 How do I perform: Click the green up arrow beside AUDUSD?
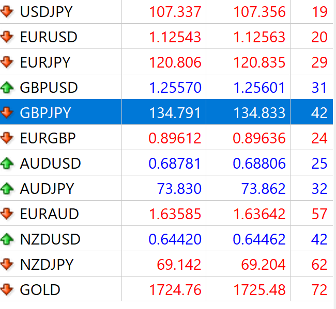pyautogui.click(x=7, y=164)
